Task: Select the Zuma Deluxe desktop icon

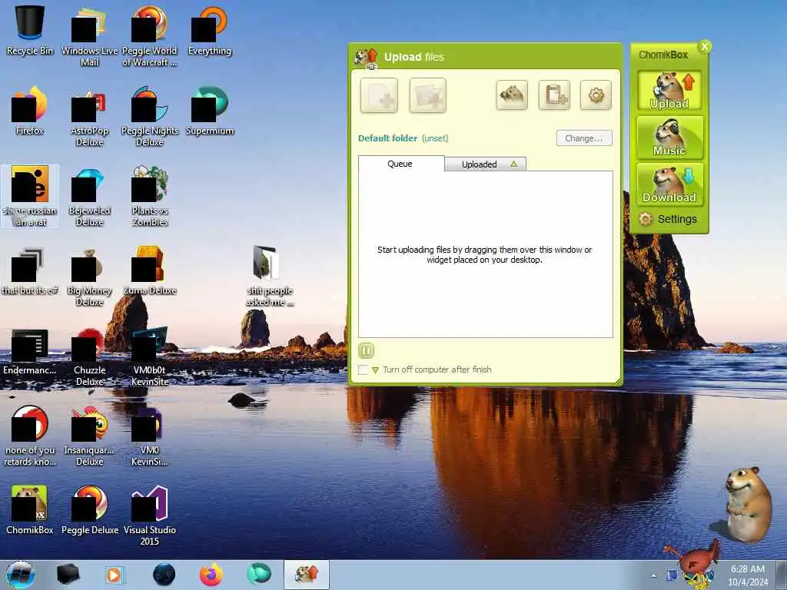Action: (x=150, y=270)
